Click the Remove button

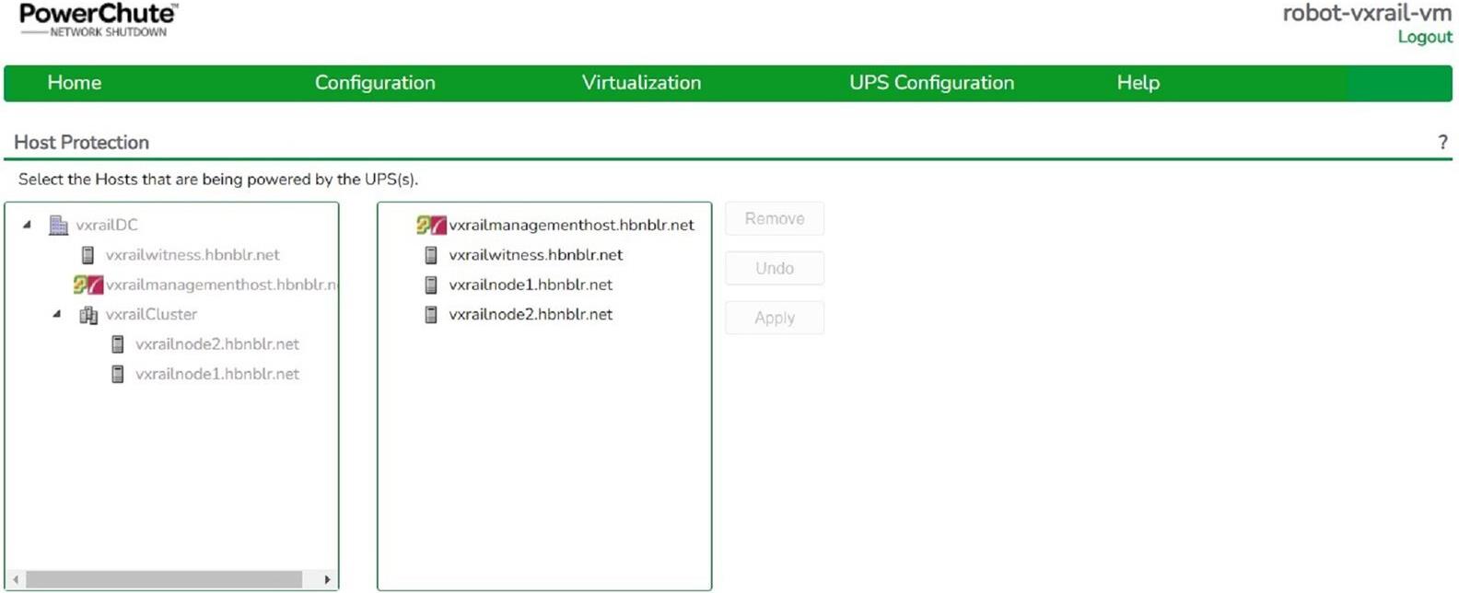tap(775, 218)
